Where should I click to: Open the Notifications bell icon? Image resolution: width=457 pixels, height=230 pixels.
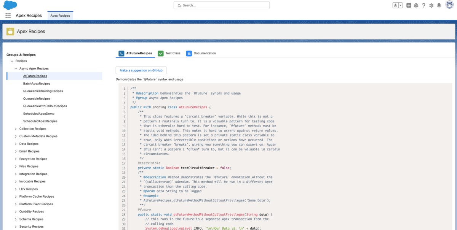(x=439, y=5)
